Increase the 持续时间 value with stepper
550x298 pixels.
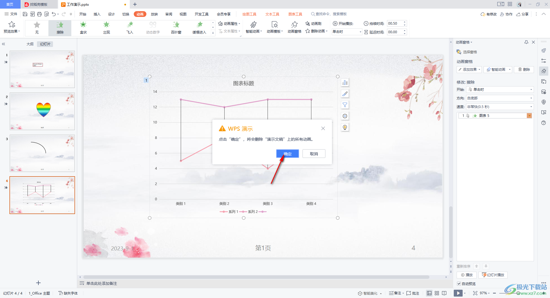405,22
